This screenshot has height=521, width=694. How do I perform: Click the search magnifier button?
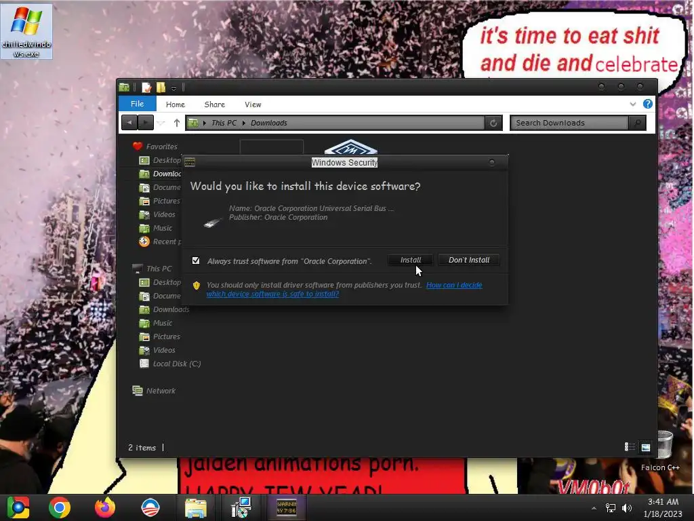(x=637, y=123)
